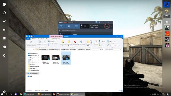Start recording with the Bandicam REC button
The image size is (171, 96).
107,26
